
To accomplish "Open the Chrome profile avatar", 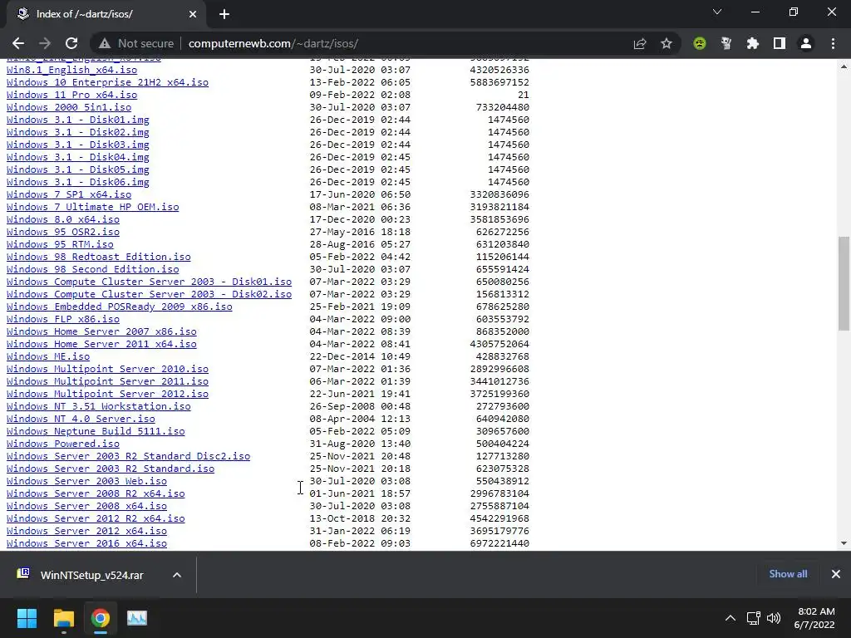I will coord(806,43).
